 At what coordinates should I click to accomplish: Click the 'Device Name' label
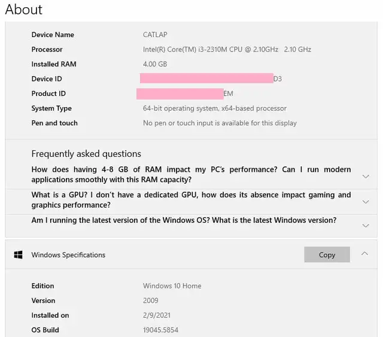(53, 35)
